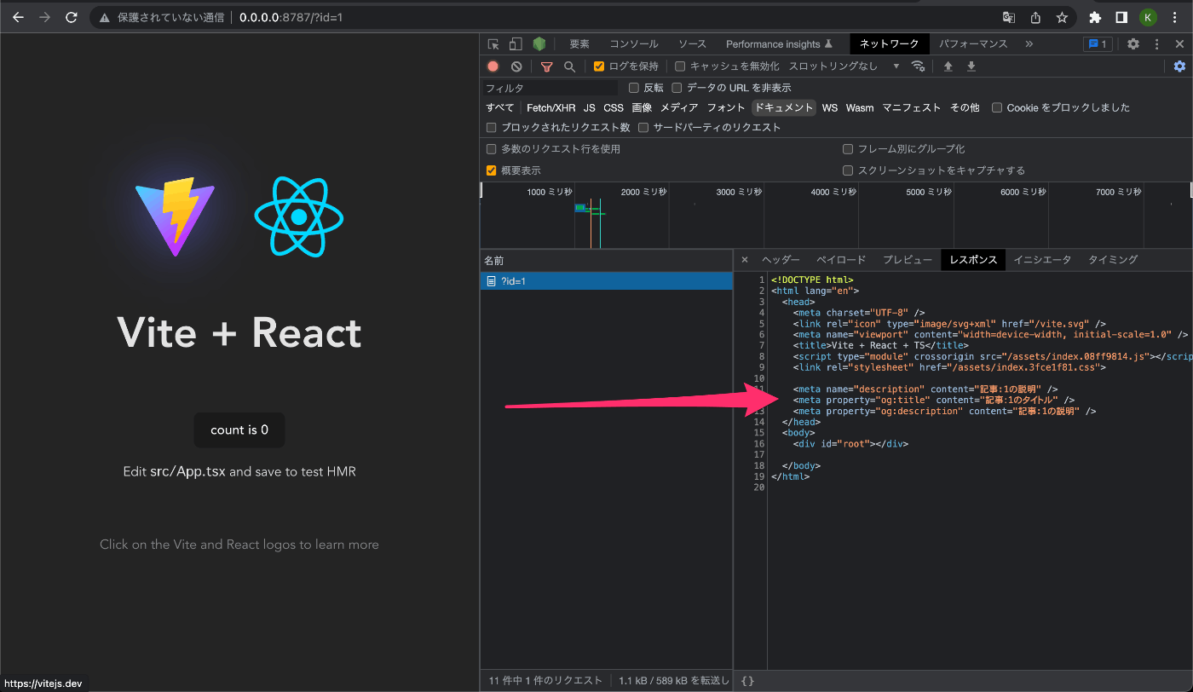Expand more DevTools tabs chevron

(1029, 44)
